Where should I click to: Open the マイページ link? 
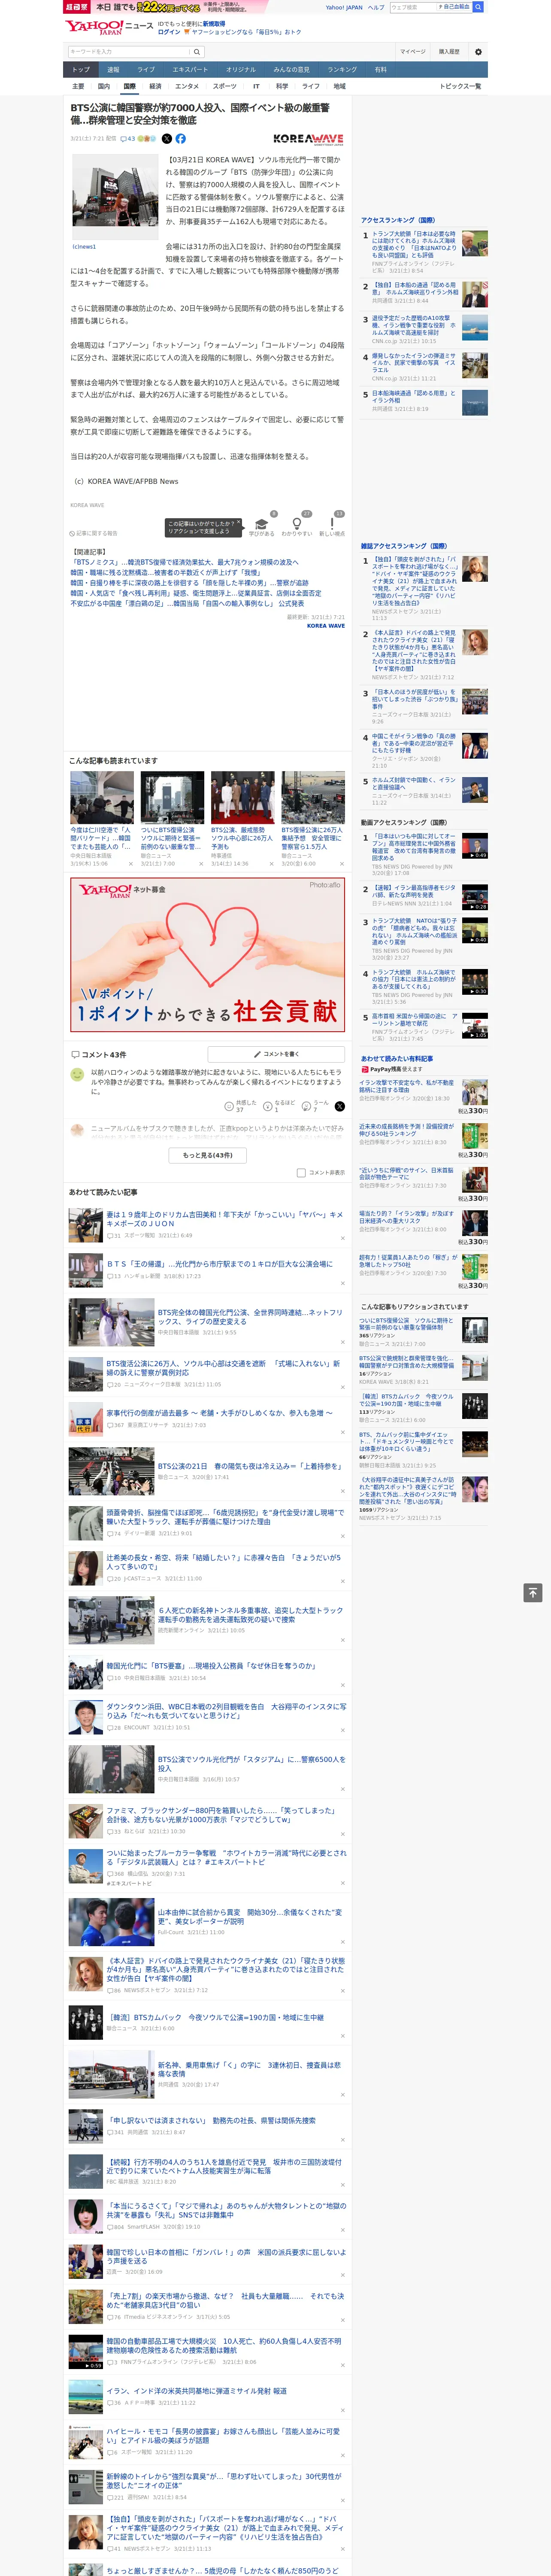click(x=413, y=52)
